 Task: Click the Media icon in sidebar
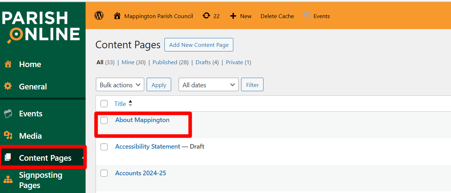click(8, 136)
